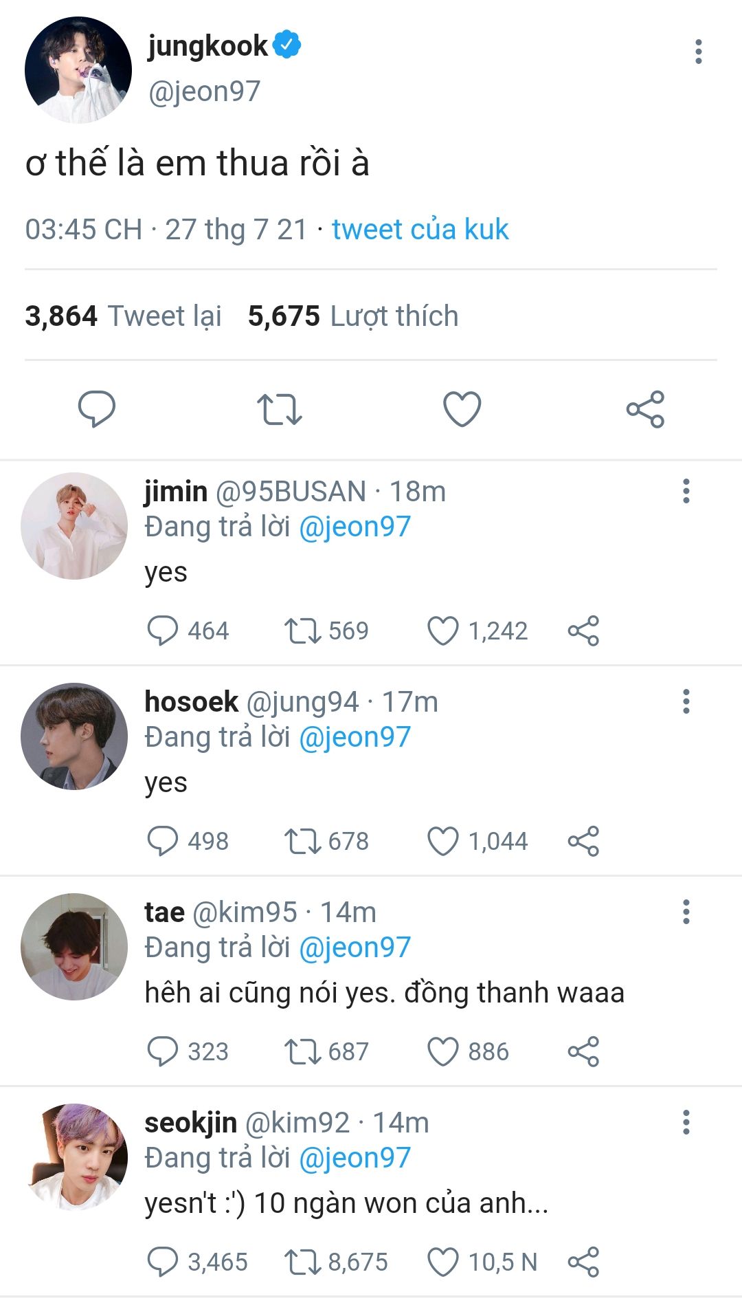Share tae's reply tweet
The width and height of the screenshot is (742, 1314).
pos(583,1051)
